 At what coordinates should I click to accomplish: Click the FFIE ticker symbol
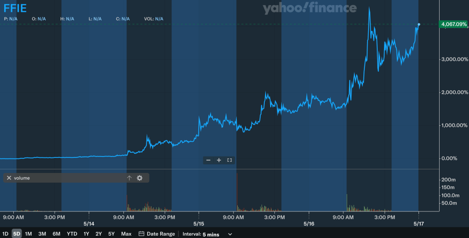click(16, 8)
